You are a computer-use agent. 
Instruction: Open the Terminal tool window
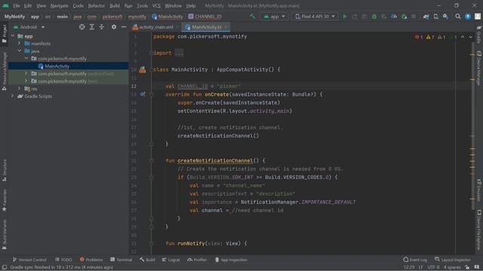pyautogui.click(x=121, y=260)
